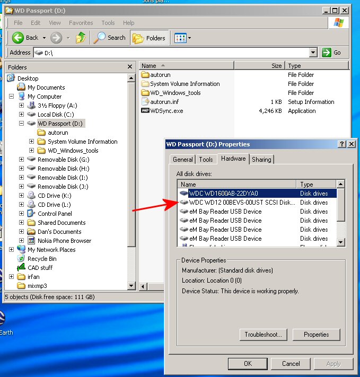Expand the Local Disk (C:) node
Image resolution: width=360 pixels, height=377 pixels.
(x=21, y=114)
